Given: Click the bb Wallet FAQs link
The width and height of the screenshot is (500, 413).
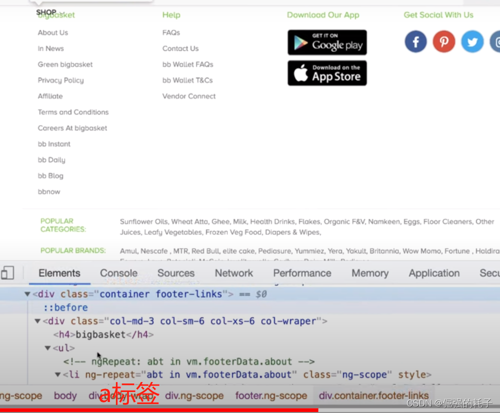Looking at the screenshot, I should click(x=187, y=64).
